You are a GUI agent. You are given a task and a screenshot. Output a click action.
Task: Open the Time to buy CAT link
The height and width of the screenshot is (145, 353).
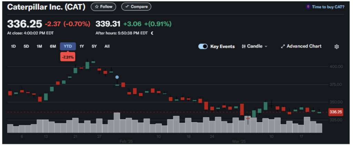(328, 7)
